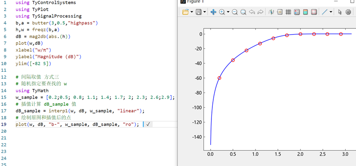Viewport: 356px width, 166px height.
Task: Fit the plot to view with the zoom-fit icon
Action: 243,12
